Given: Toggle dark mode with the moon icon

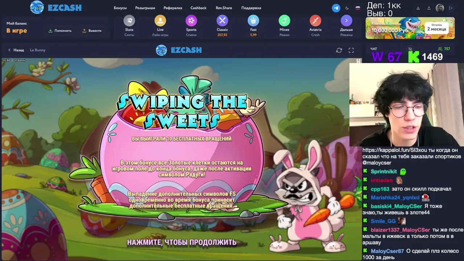Looking at the screenshot, I should click(x=347, y=8).
